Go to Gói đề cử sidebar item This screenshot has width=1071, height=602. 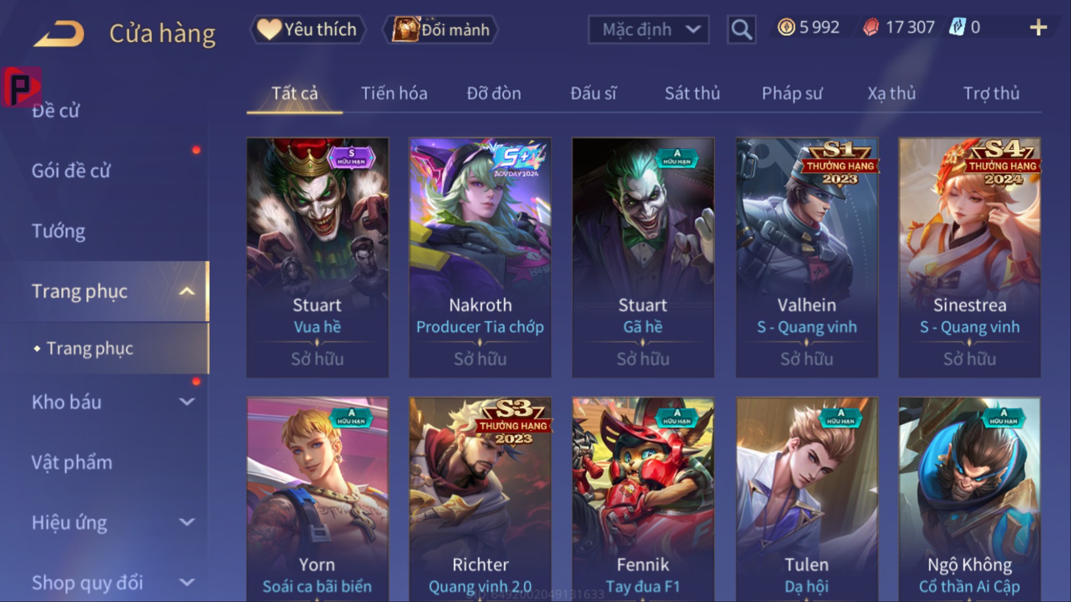pos(71,171)
